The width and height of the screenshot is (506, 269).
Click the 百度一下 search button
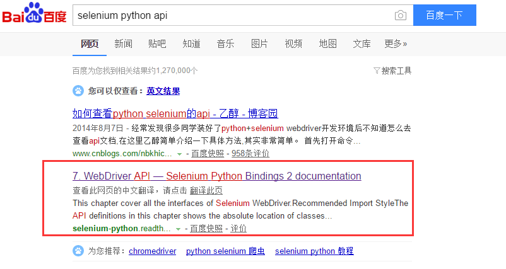pos(445,15)
